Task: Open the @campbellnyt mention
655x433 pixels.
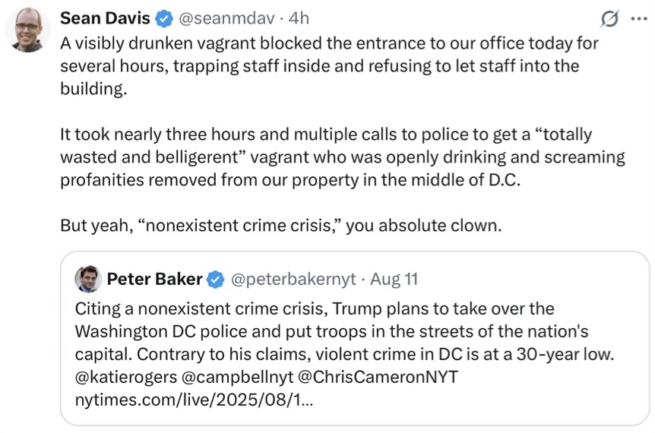Action: tap(237, 377)
